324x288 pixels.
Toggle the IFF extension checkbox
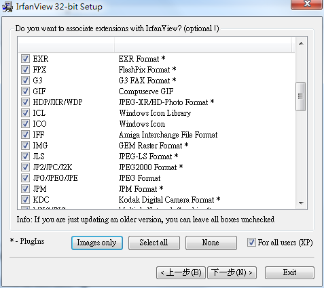25,135
